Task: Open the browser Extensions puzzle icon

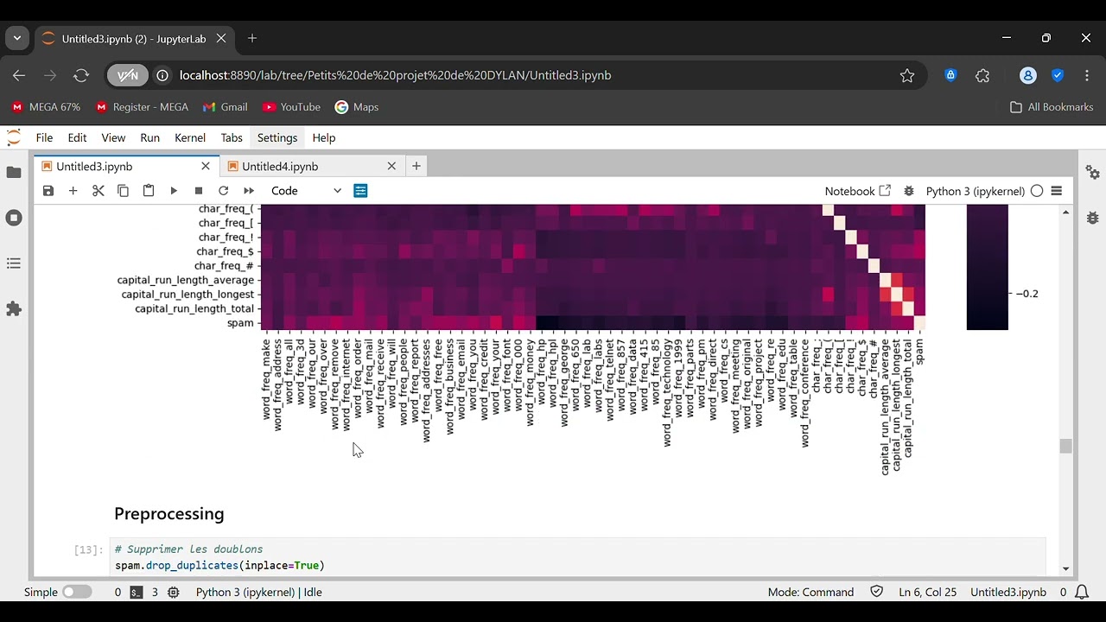Action: click(982, 76)
